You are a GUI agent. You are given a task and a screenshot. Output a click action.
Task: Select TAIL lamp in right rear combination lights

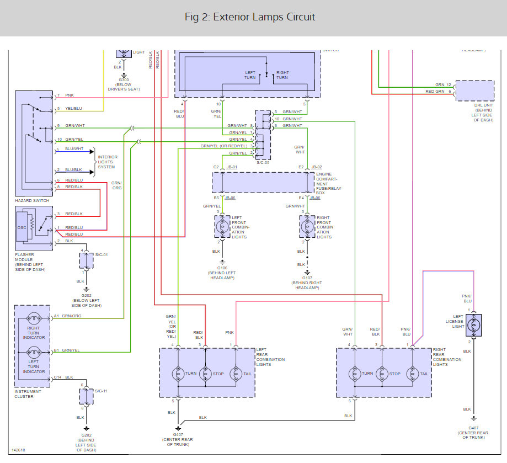[412, 374]
